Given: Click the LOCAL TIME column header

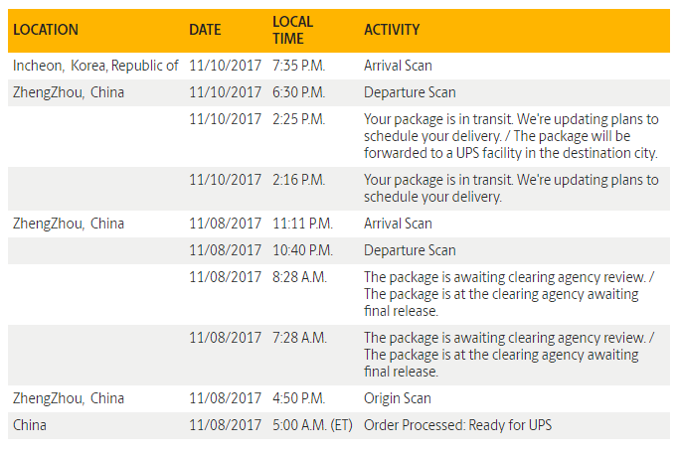Looking at the screenshot, I should click(292, 30).
